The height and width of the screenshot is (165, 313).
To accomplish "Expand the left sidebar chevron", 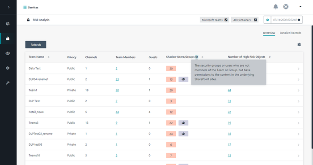I will tap(8, 7).
